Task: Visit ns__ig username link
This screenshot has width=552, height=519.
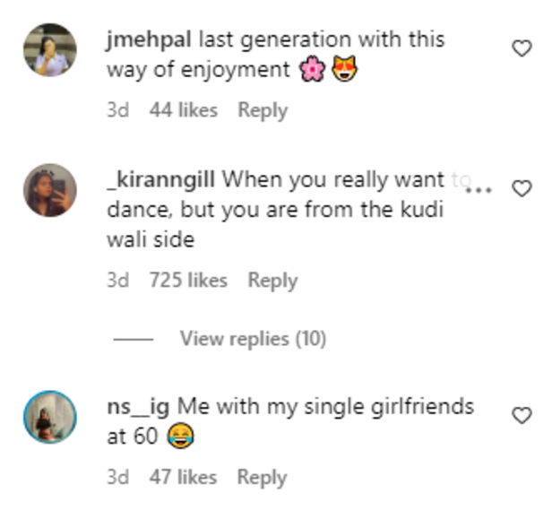Action: 138,406
